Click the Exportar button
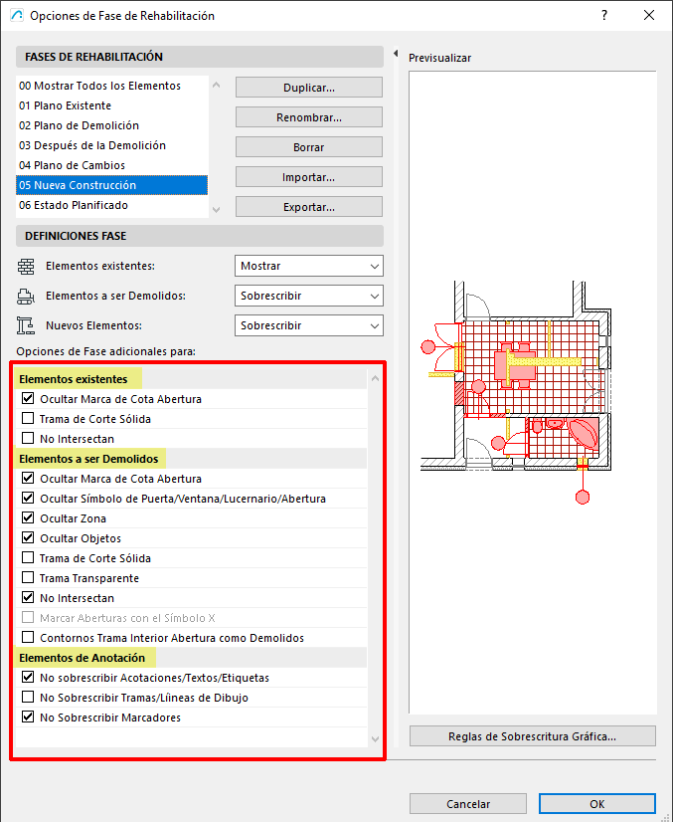The width and height of the screenshot is (673, 822). click(x=309, y=207)
